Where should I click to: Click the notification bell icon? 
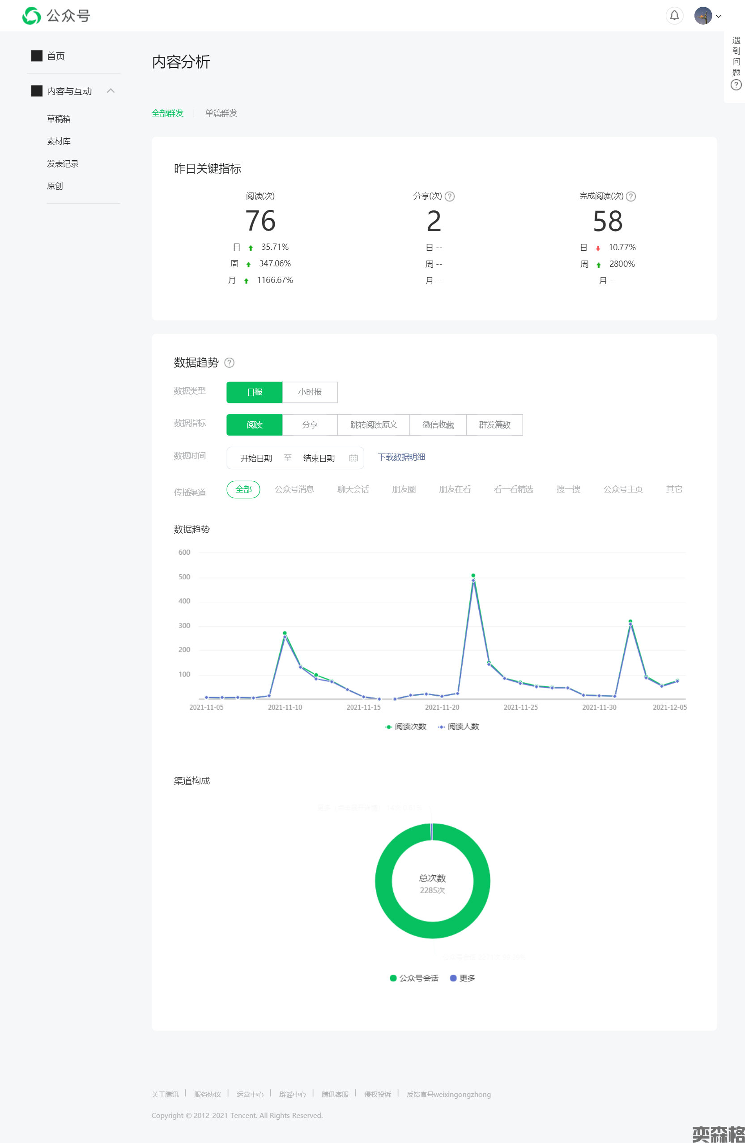click(674, 15)
